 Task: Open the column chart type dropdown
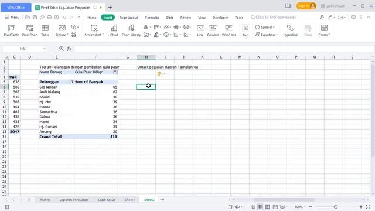[147, 27]
